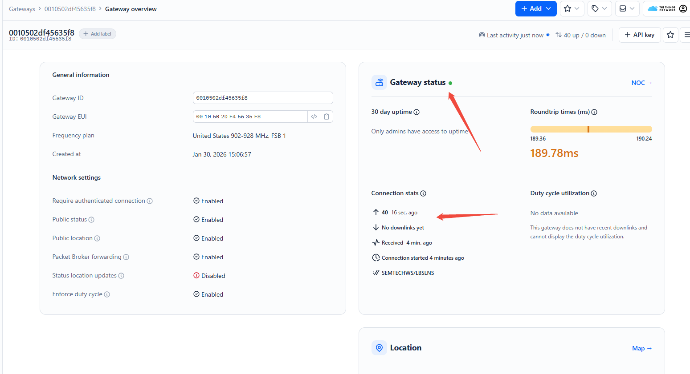Bookmark this gateway with the star button

tap(670, 35)
